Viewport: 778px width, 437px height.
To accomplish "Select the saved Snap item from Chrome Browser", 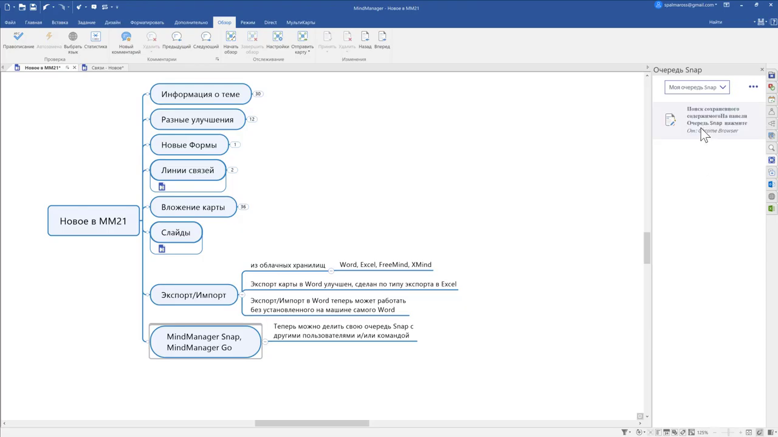I will (709, 120).
